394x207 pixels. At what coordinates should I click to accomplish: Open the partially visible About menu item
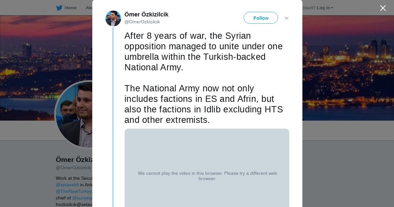point(89,8)
